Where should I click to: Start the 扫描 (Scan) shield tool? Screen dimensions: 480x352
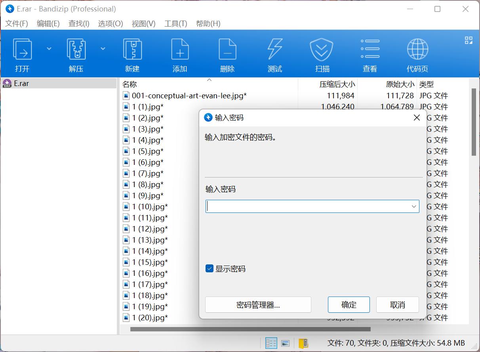(x=322, y=49)
